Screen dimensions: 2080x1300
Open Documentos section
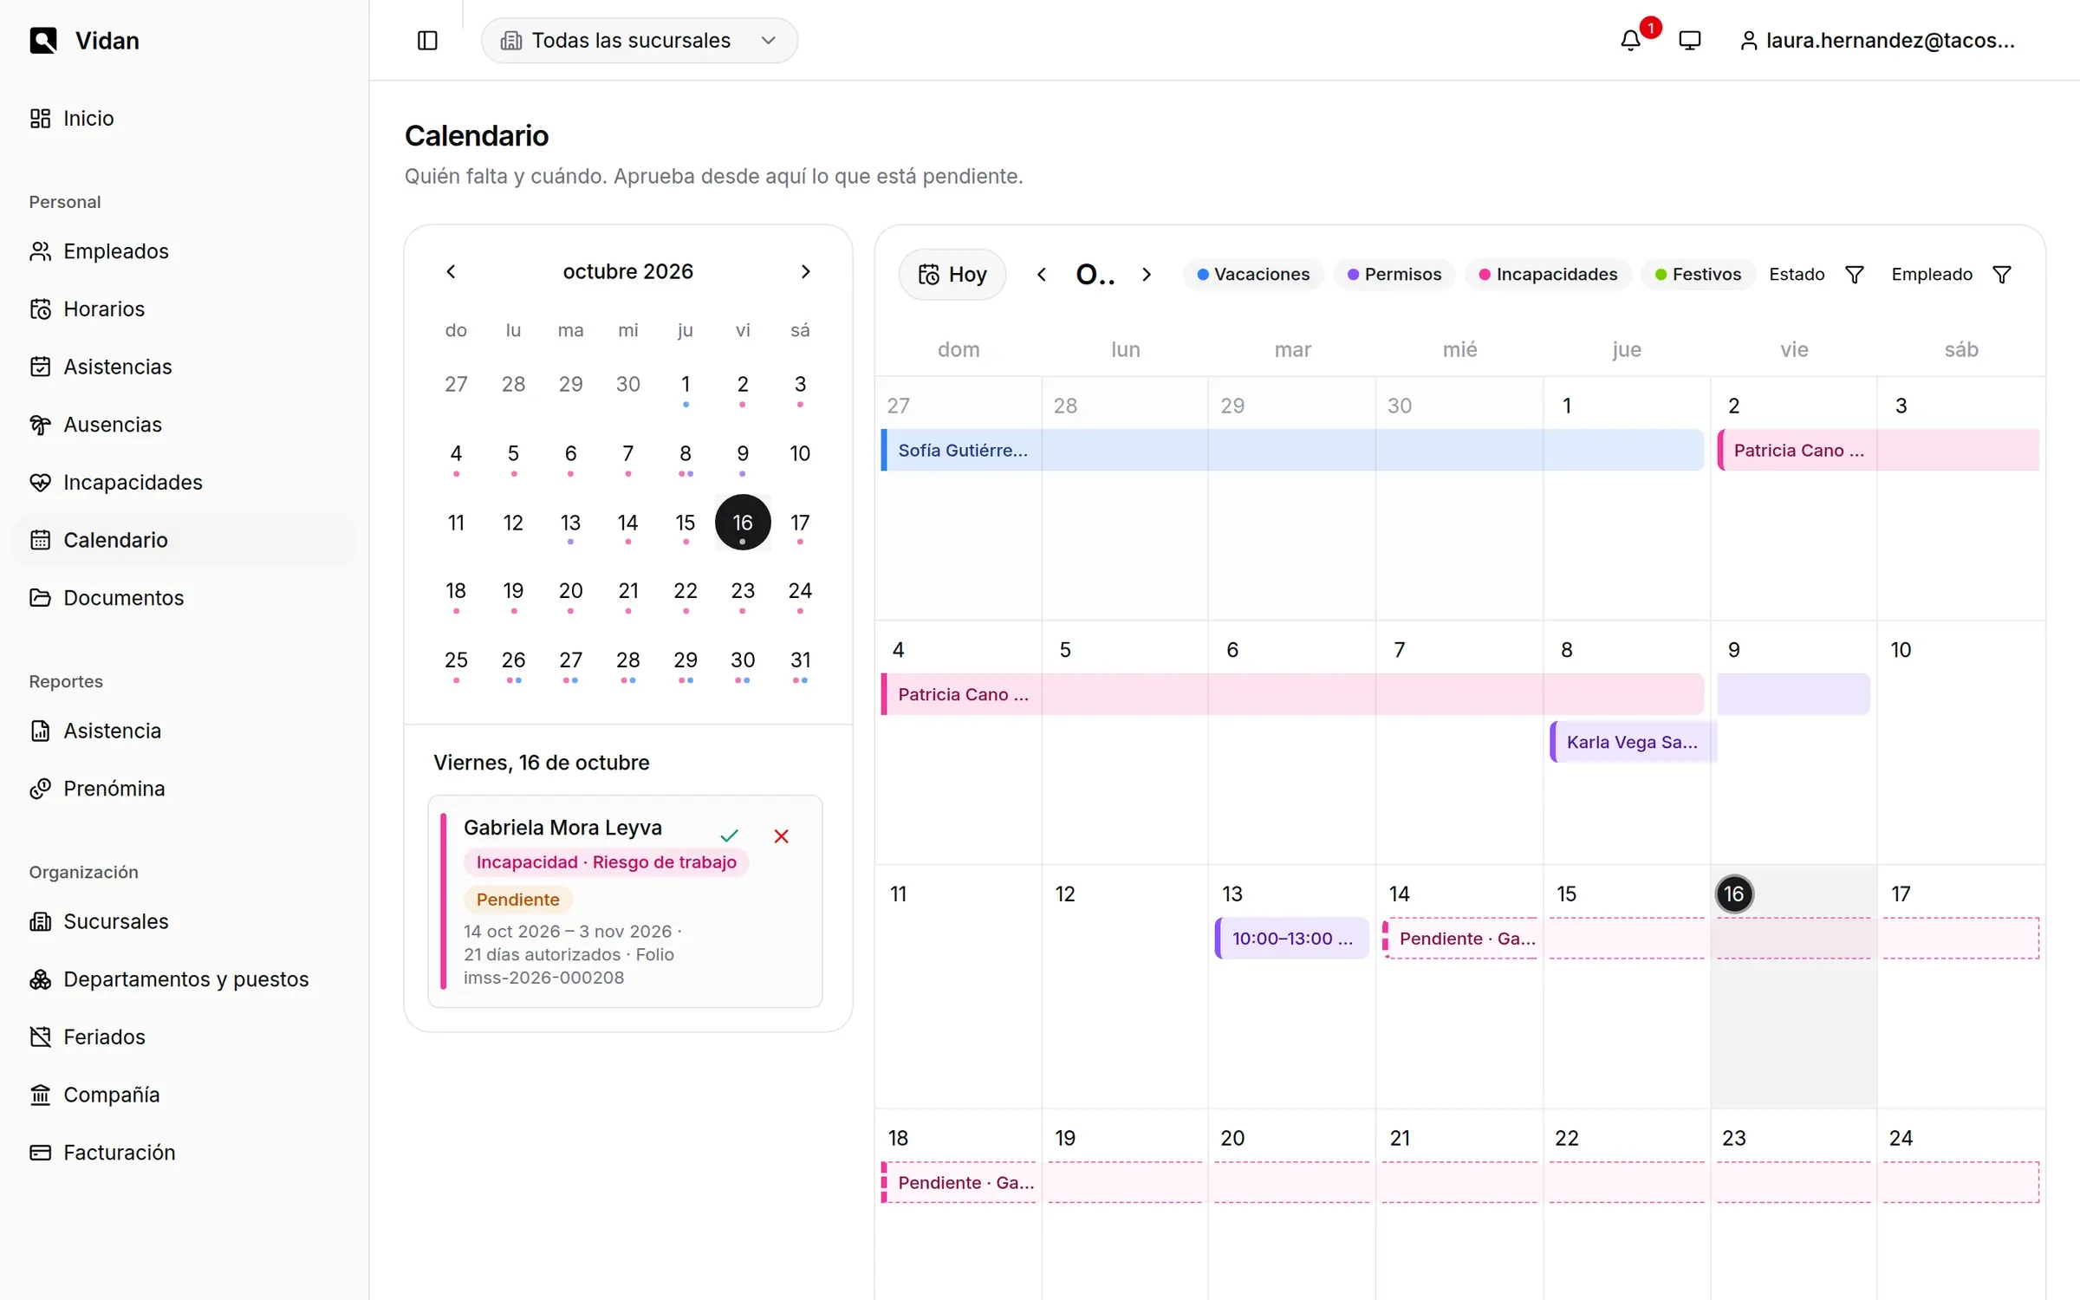click(184, 598)
